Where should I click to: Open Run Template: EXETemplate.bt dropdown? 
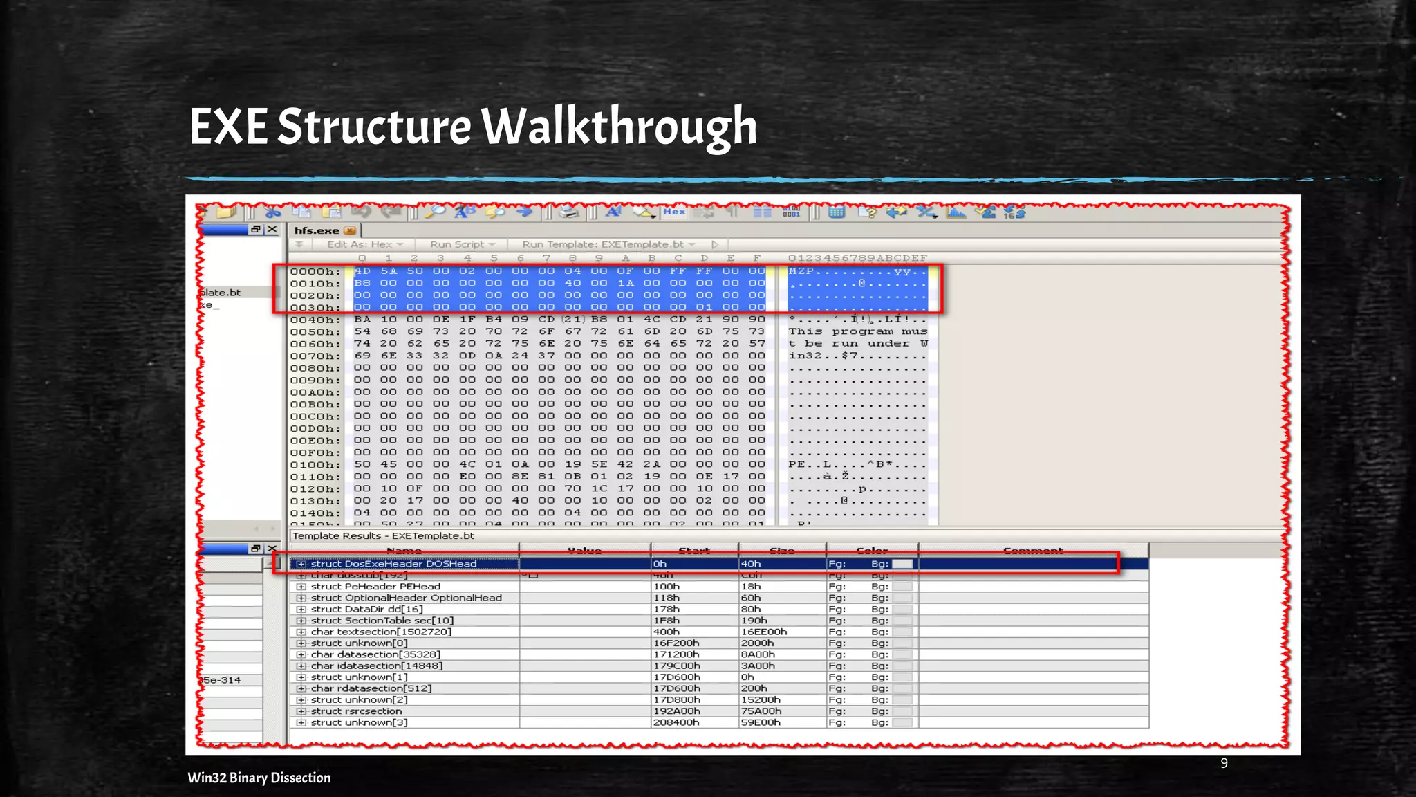(608, 244)
